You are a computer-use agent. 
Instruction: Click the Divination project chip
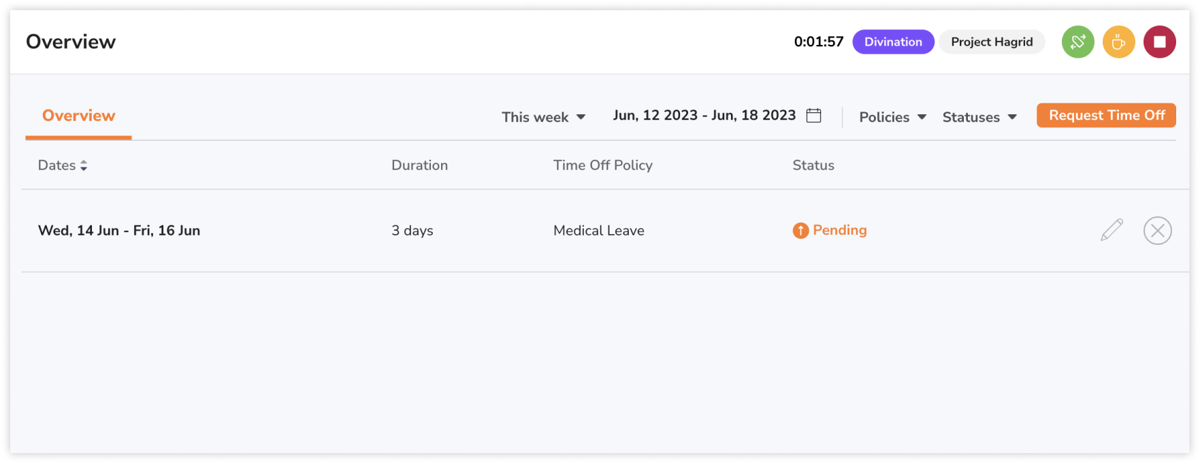pos(893,42)
